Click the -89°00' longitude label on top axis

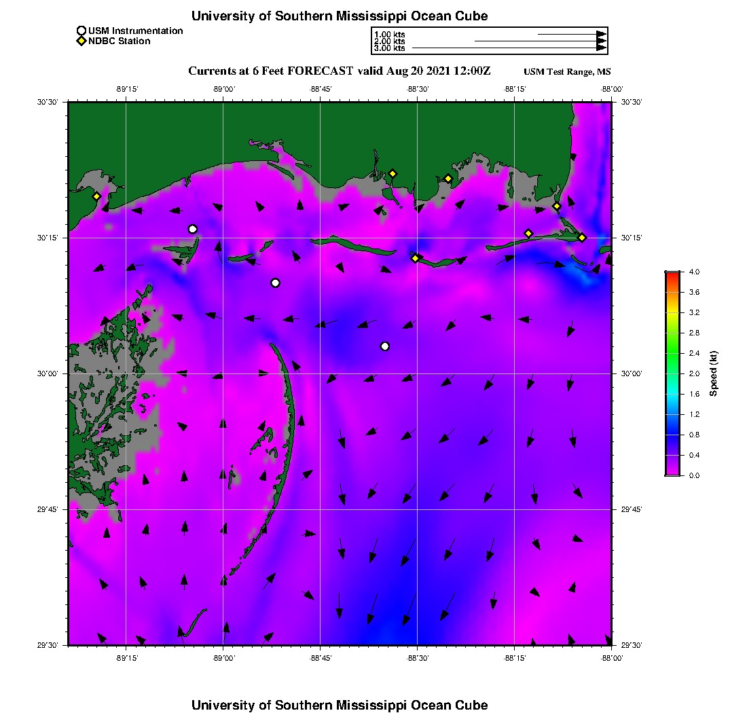click(x=223, y=89)
